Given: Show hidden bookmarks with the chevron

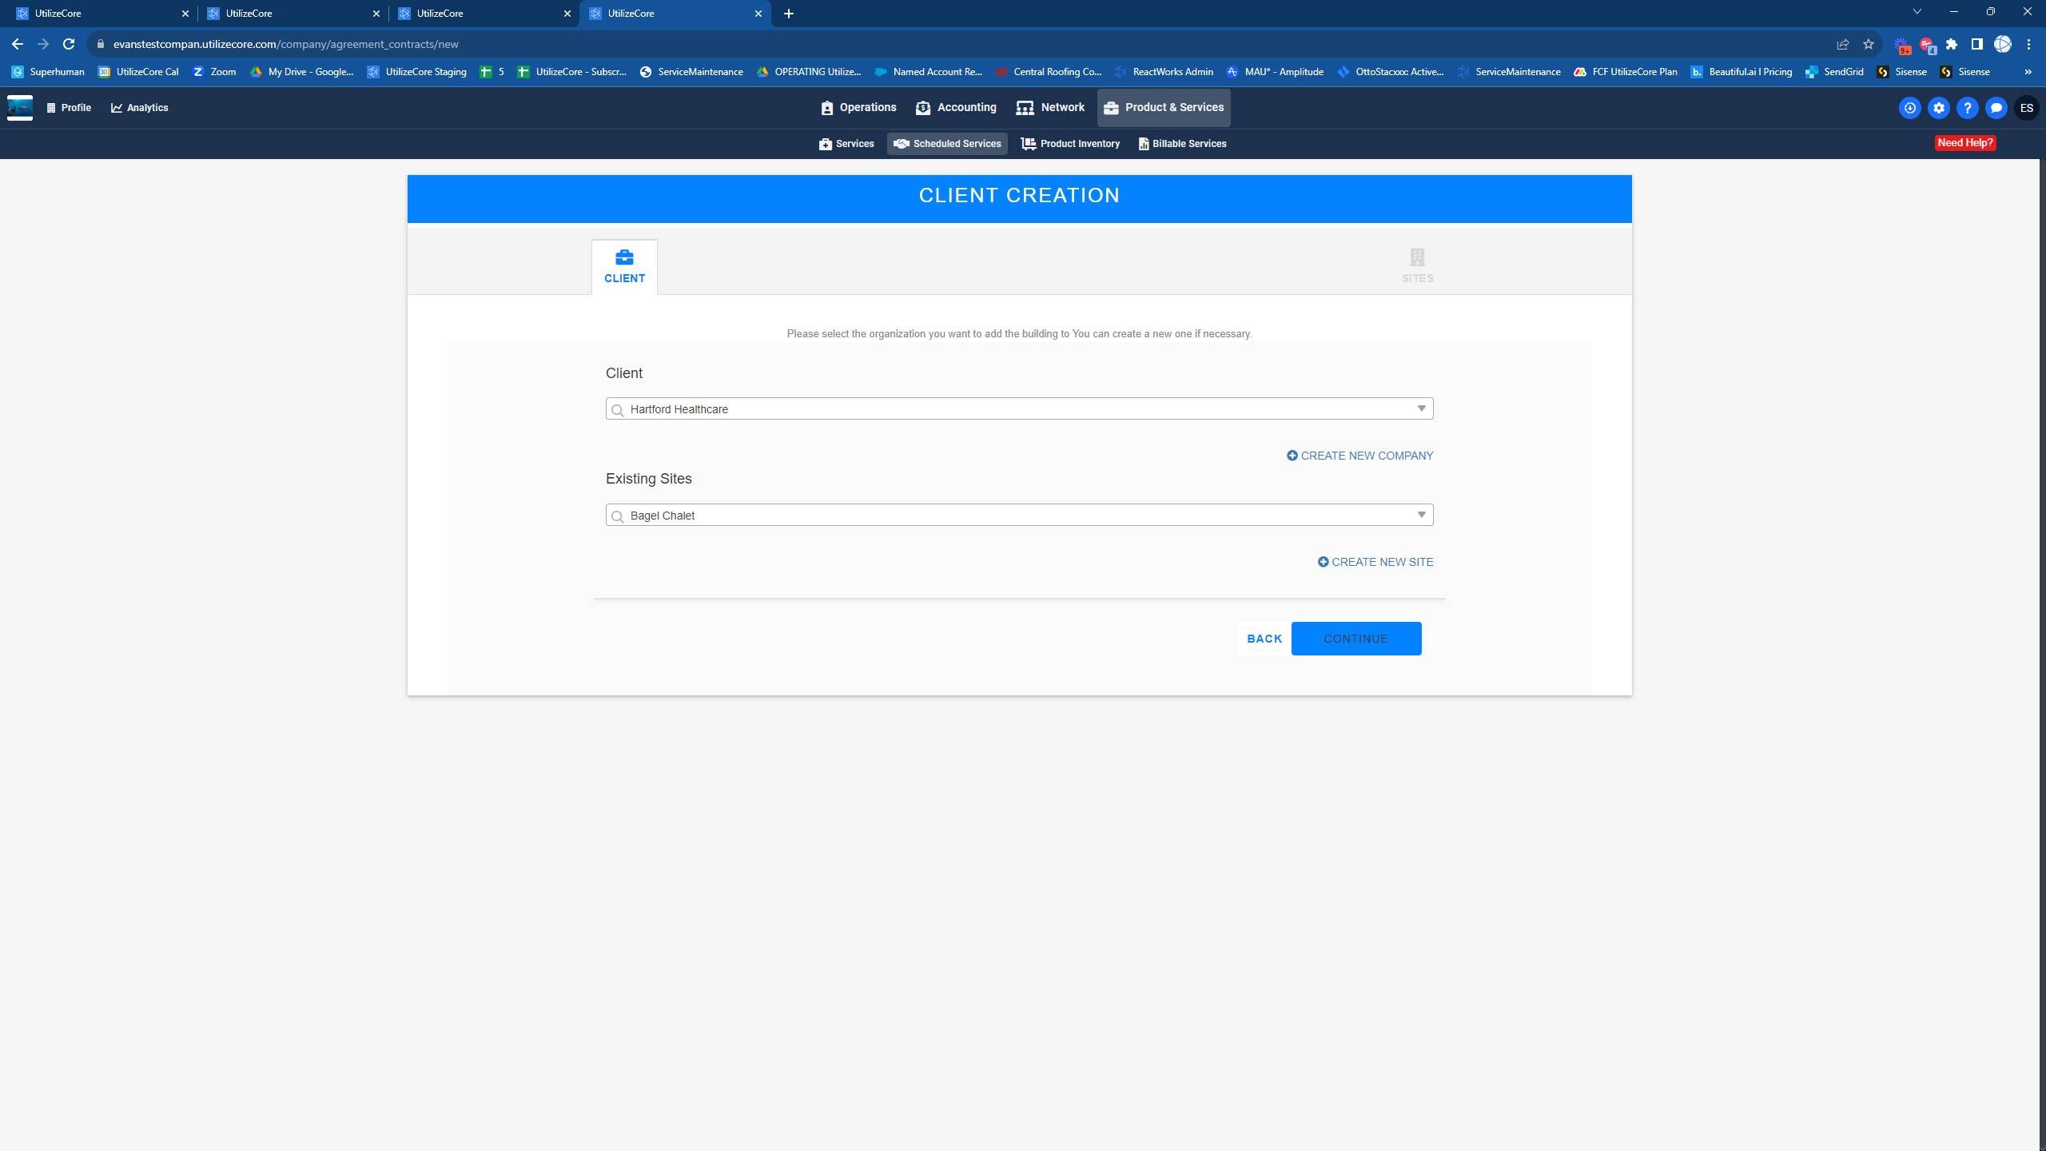Looking at the screenshot, I should (2028, 72).
